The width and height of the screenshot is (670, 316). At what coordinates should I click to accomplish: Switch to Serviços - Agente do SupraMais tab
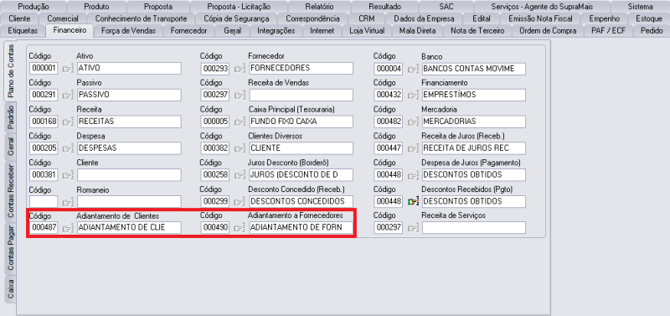point(543,7)
